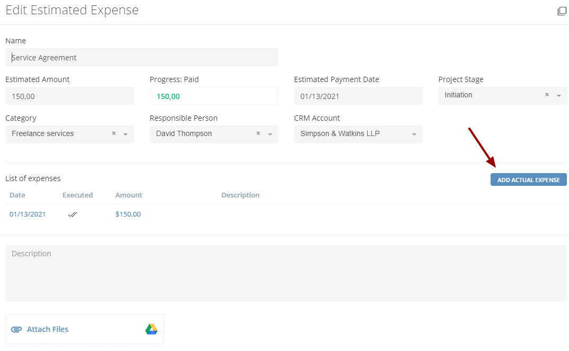The width and height of the screenshot is (569, 351).
Task: Expand the Project Stage dropdown arrow
Action: tap(559, 96)
